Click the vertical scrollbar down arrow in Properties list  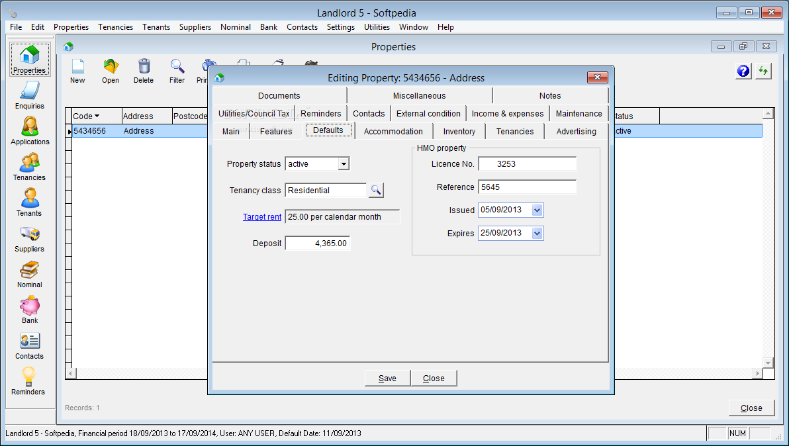point(768,363)
